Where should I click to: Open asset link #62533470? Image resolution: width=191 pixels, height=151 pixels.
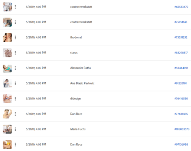[x=181, y=7]
